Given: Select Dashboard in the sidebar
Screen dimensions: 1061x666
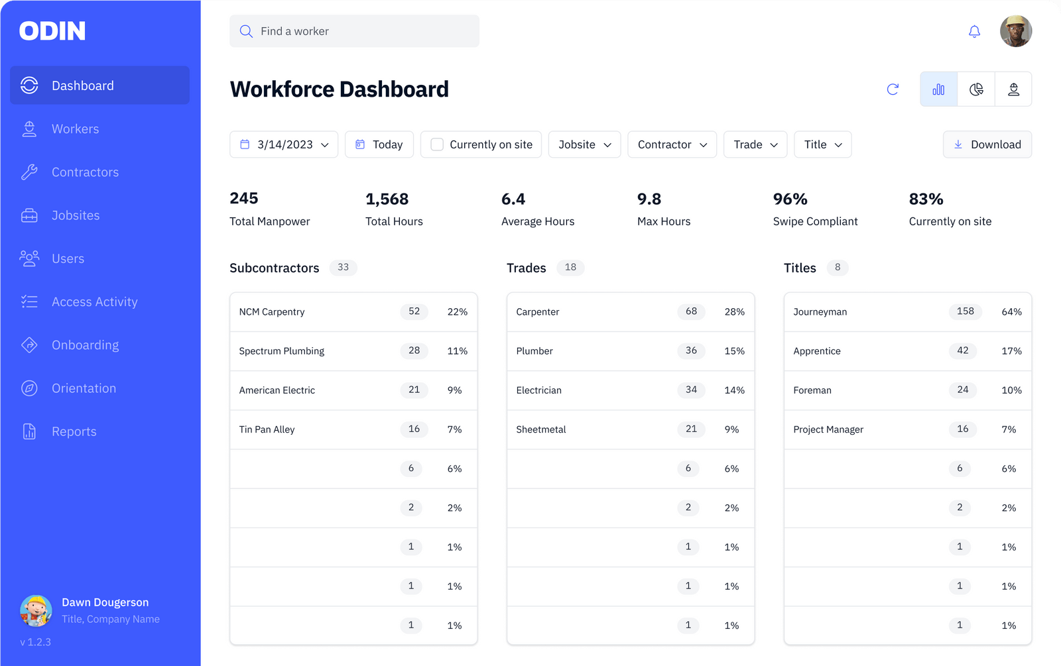Looking at the screenshot, I should tap(82, 85).
